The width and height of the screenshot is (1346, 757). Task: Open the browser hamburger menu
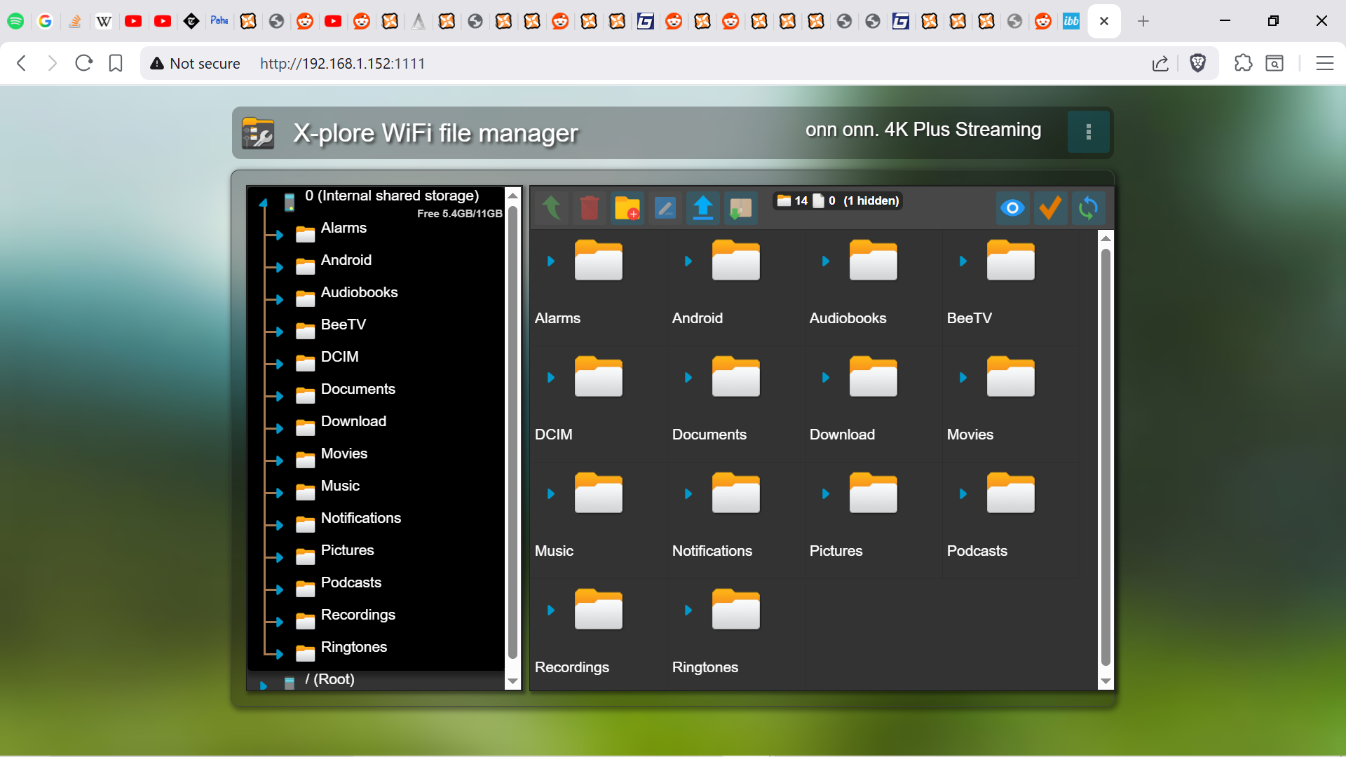[x=1324, y=63]
